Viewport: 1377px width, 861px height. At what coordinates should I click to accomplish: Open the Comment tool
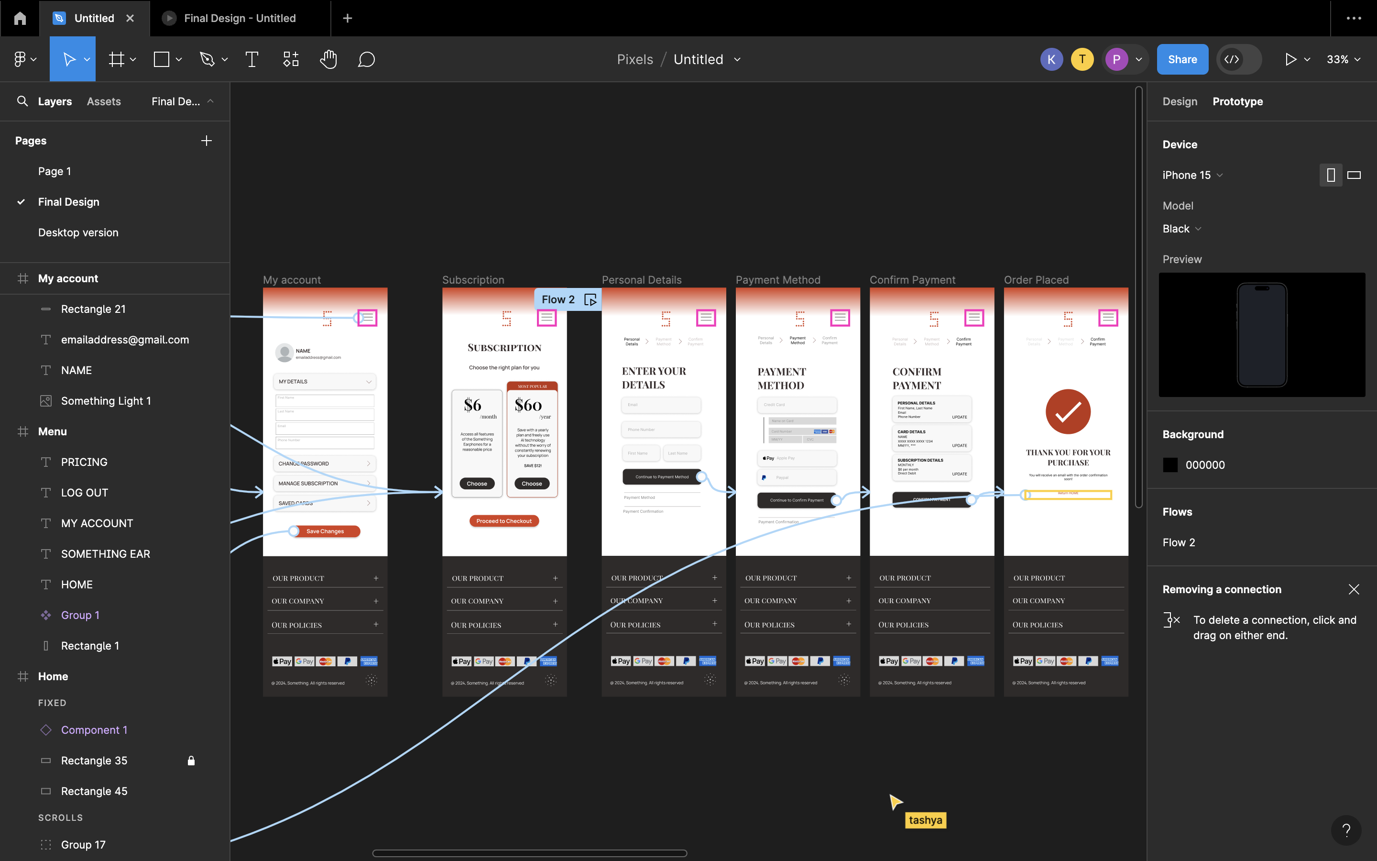(366, 59)
